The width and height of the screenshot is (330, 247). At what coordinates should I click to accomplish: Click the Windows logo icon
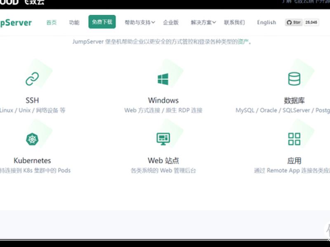pyautogui.click(x=163, y=79)
